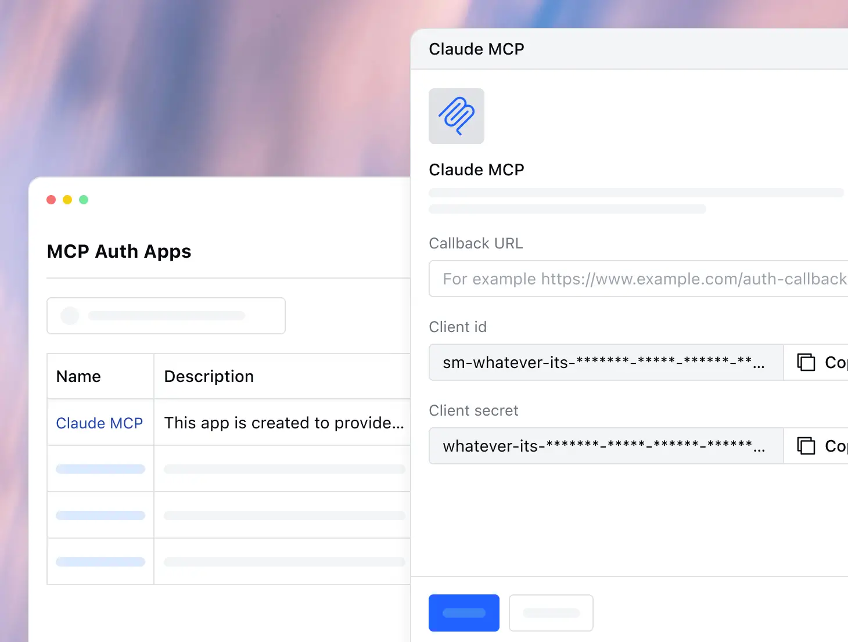The width and height of the screenshot is (848, 642).
Task: Select the Client secret value field
Action: tap(606, 446)
